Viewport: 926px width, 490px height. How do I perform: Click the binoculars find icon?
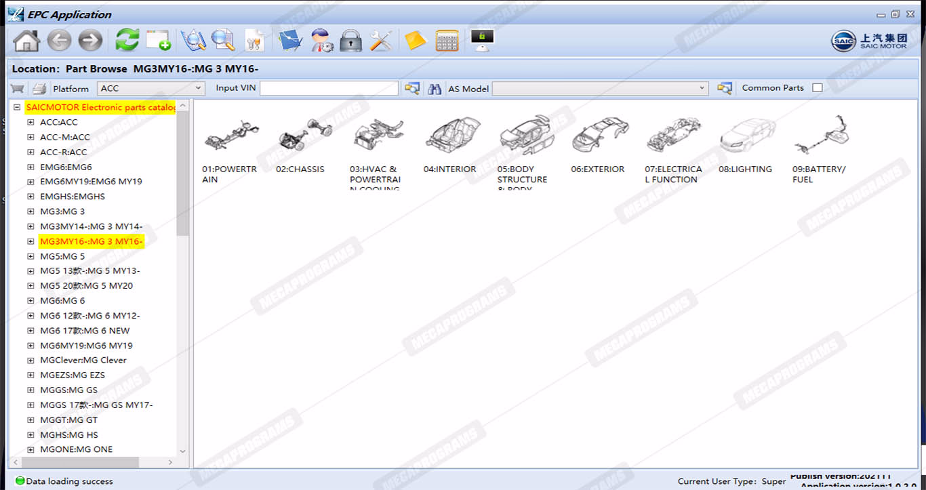click(x=435, y=88)
